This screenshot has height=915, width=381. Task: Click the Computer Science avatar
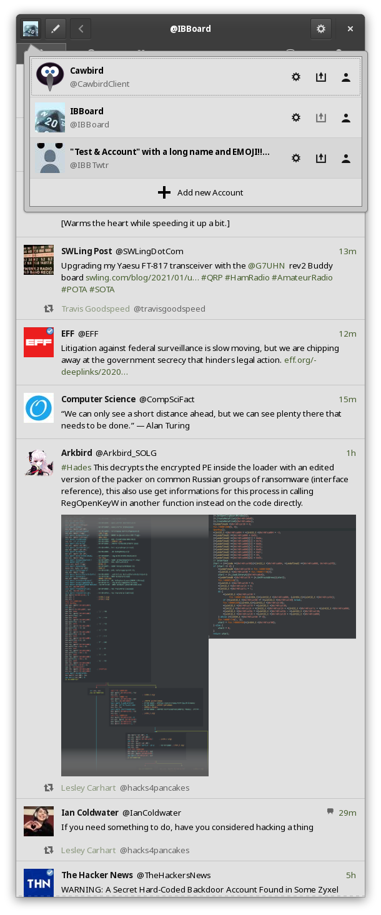coord(39,408)
